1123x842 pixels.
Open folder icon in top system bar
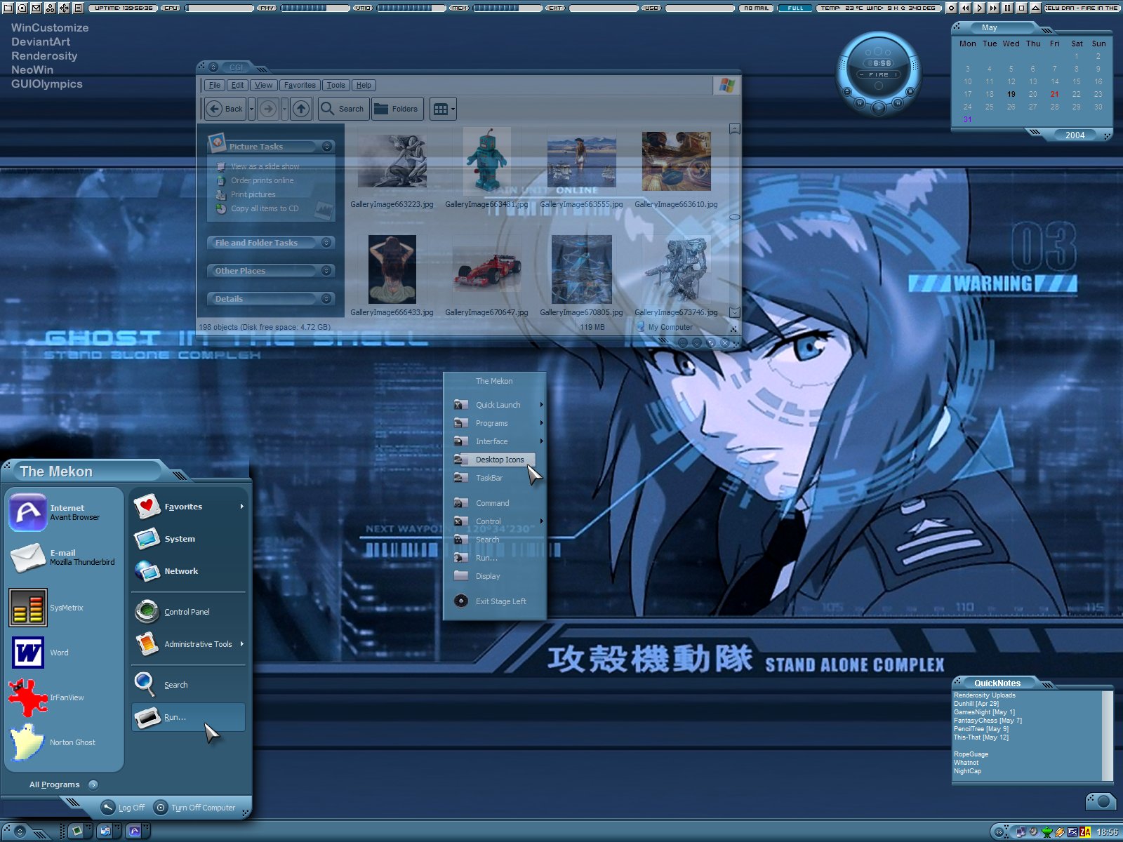[8, 8]
